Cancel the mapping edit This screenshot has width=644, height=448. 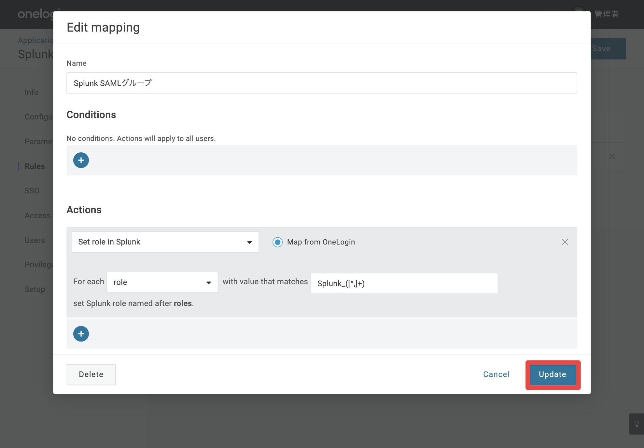[496, 374]
